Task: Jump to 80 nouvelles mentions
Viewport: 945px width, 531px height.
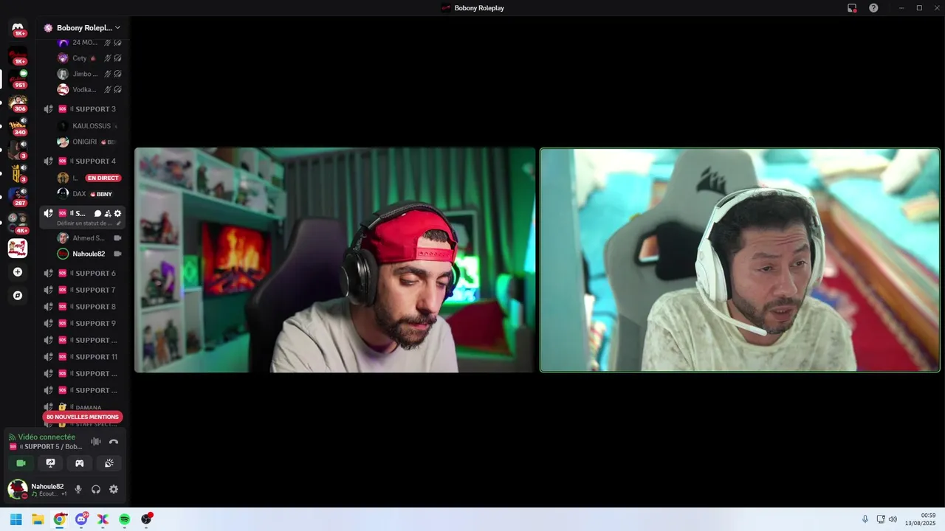Action: click(x=82, y=417)
